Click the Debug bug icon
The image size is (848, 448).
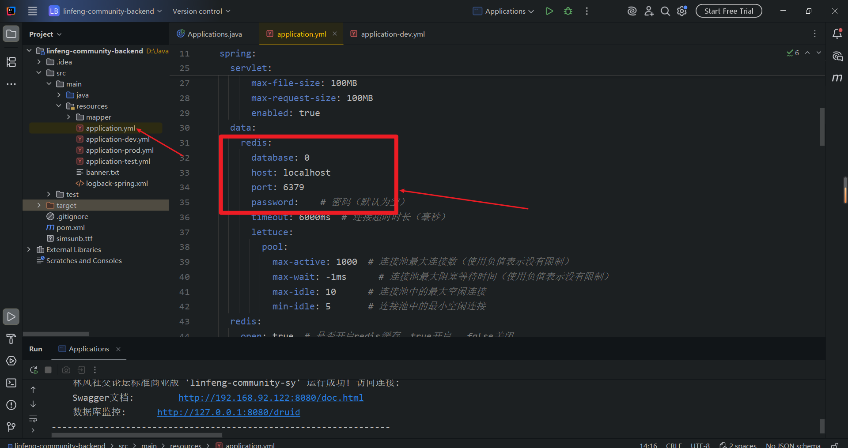pyautogui.click(x=568, y=11)
